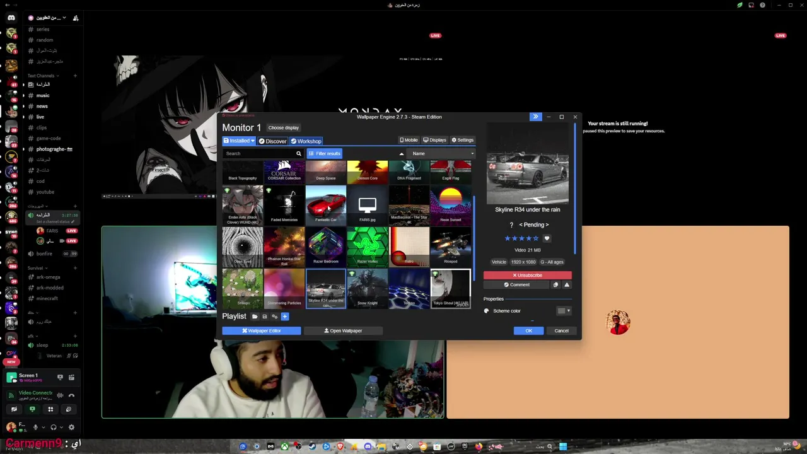807x454 pixels.
Task: Toggle Discord screen share button
Action: click(32, 409)
